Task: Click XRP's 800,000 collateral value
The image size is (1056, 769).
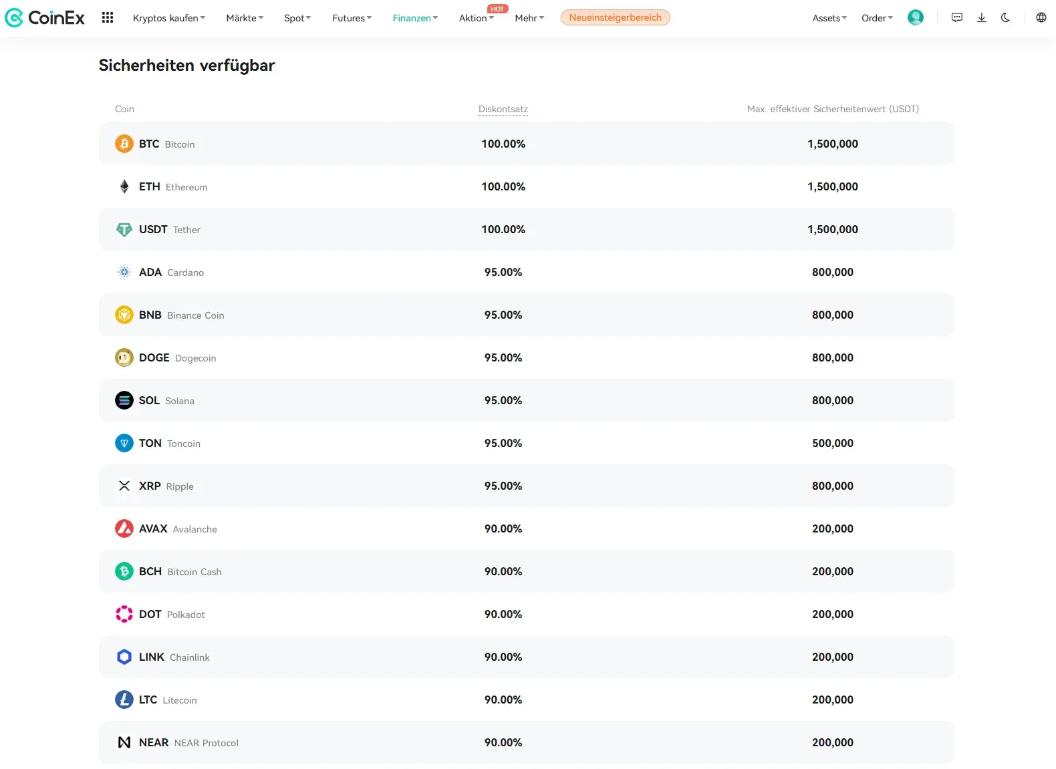Action: click(x=833, y=486)
